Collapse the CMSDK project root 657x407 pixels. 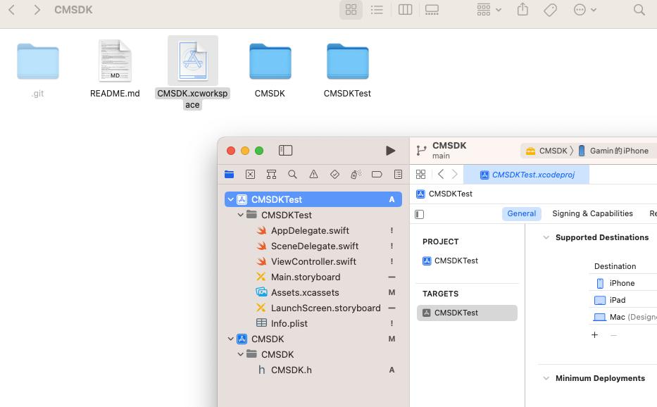point(230,339)
